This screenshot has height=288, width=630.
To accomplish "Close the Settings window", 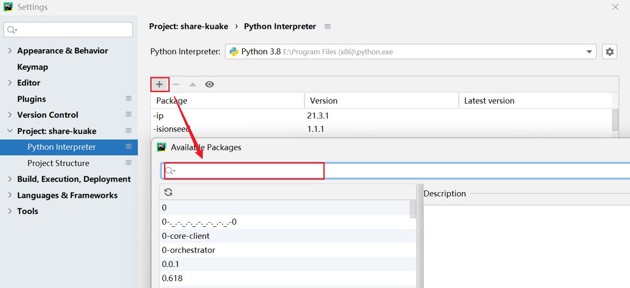I will [615, 7].
